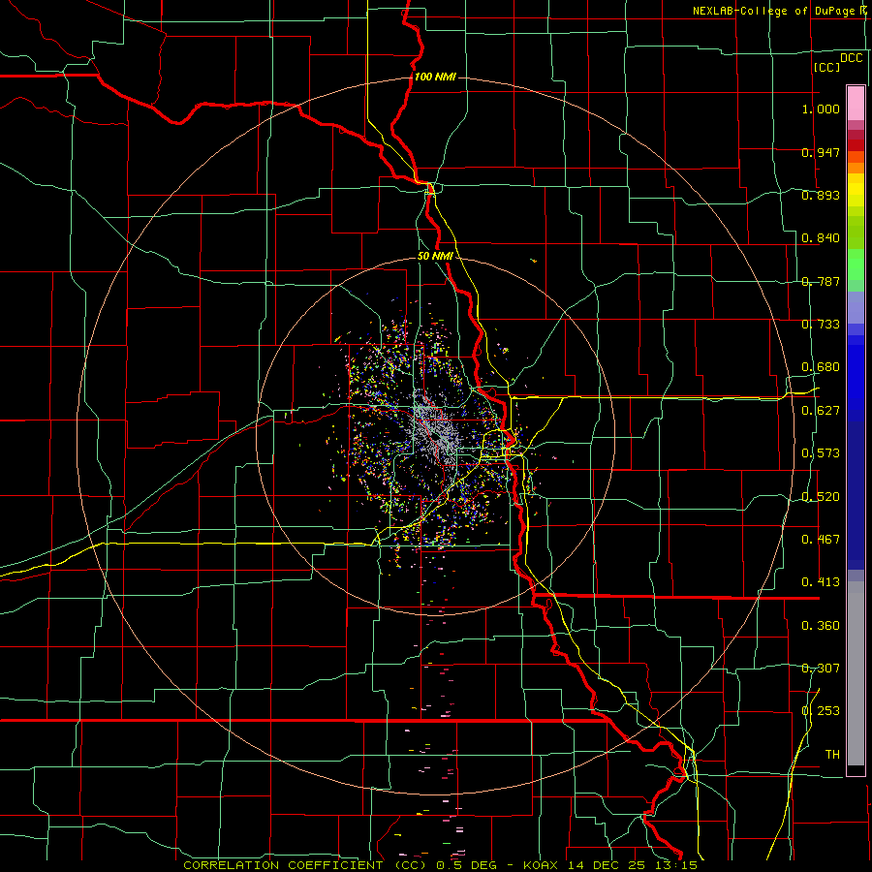Click the 100 NMI range ring label
This screenshot has height=872, width=872.
tap(435, 77)
